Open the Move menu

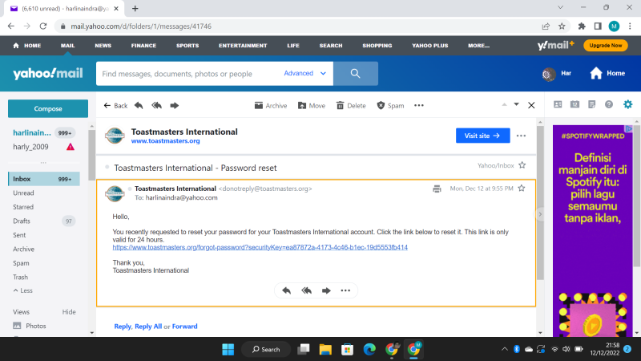tap(312, 106)
